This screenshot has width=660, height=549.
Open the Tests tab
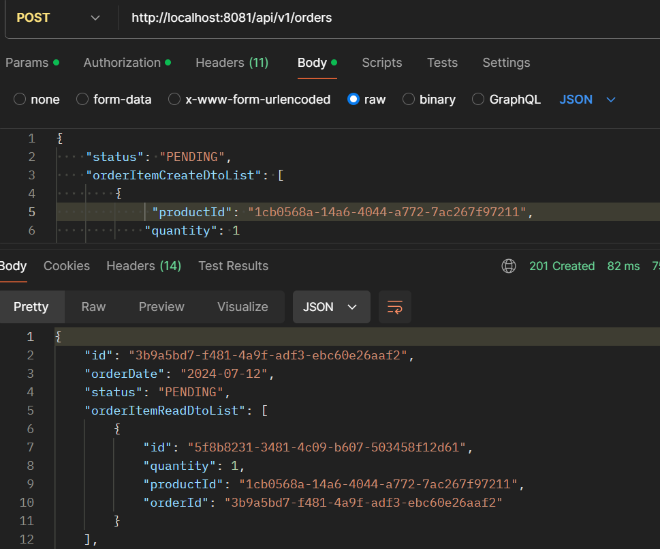click(x=442, y=63)
